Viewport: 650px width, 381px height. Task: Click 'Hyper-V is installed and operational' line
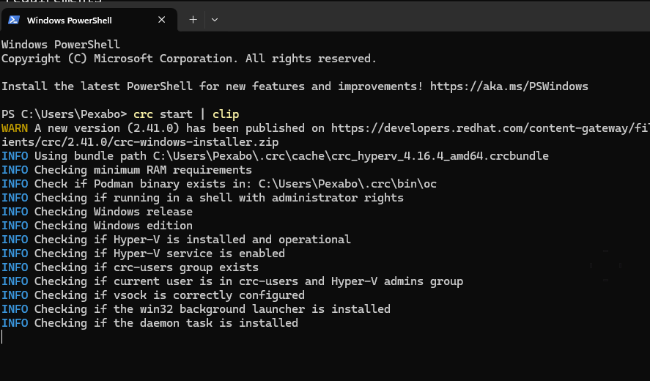pos(176,240)
